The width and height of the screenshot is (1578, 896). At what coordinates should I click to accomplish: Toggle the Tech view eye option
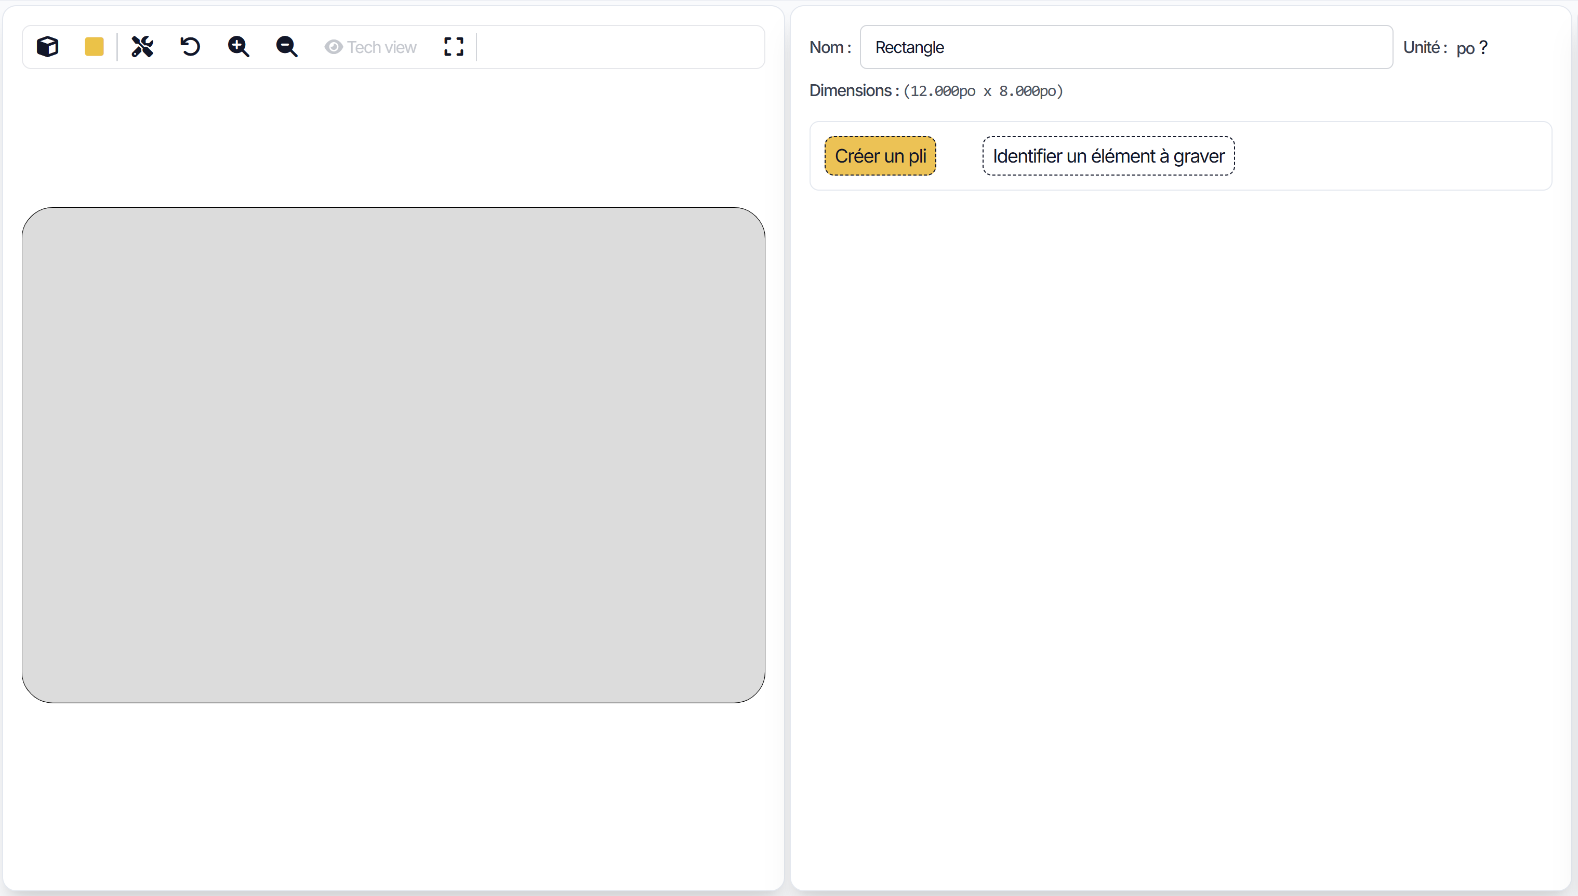tap(370, 47)
